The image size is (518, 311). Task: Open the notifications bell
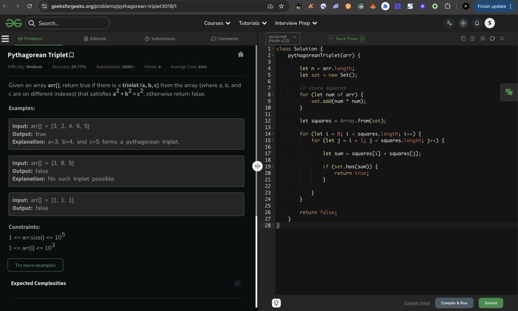tap(477, 23)
